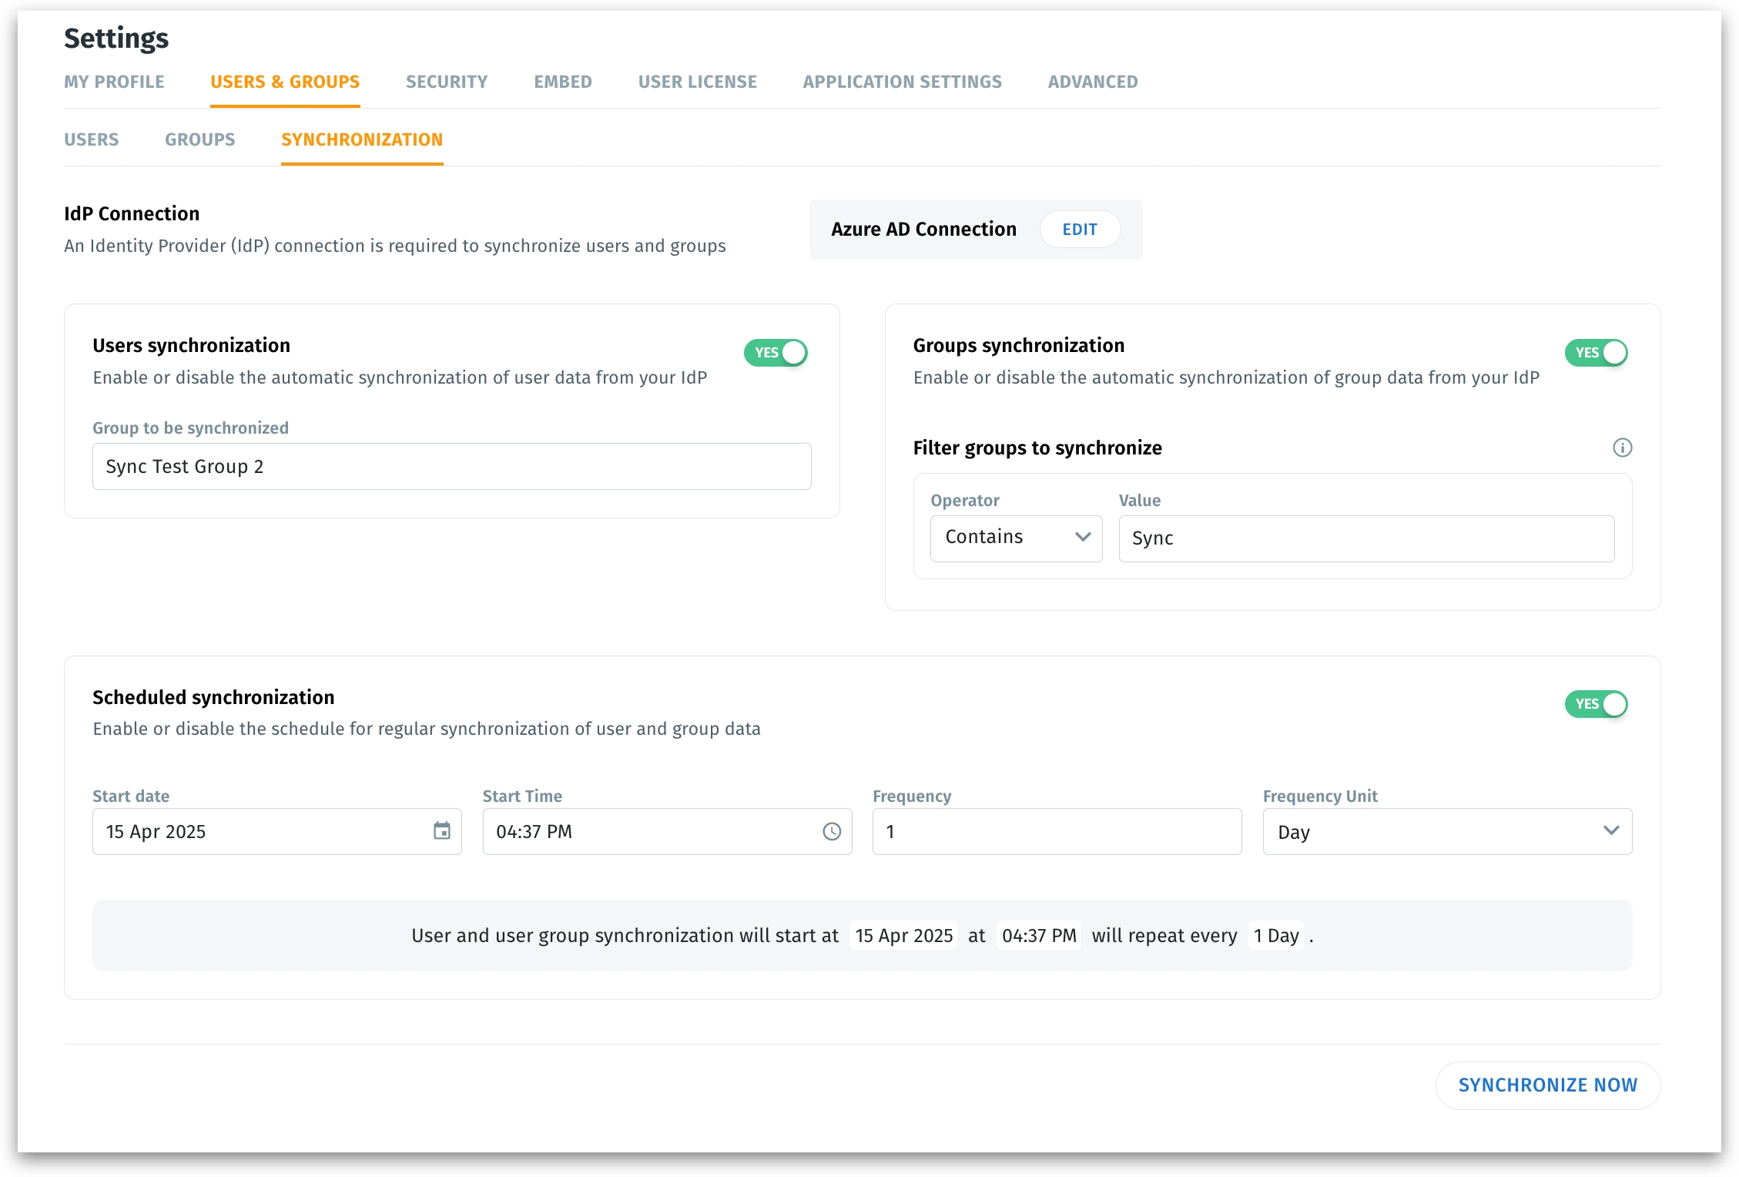Select the User License tab
Screen dimensions: 1739x1177
coord(697,82)
